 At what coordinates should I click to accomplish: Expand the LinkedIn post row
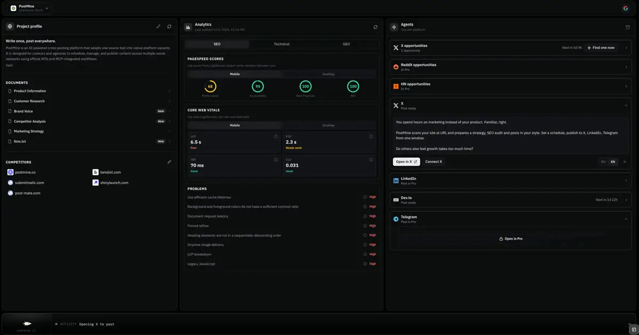coord(626,181)
